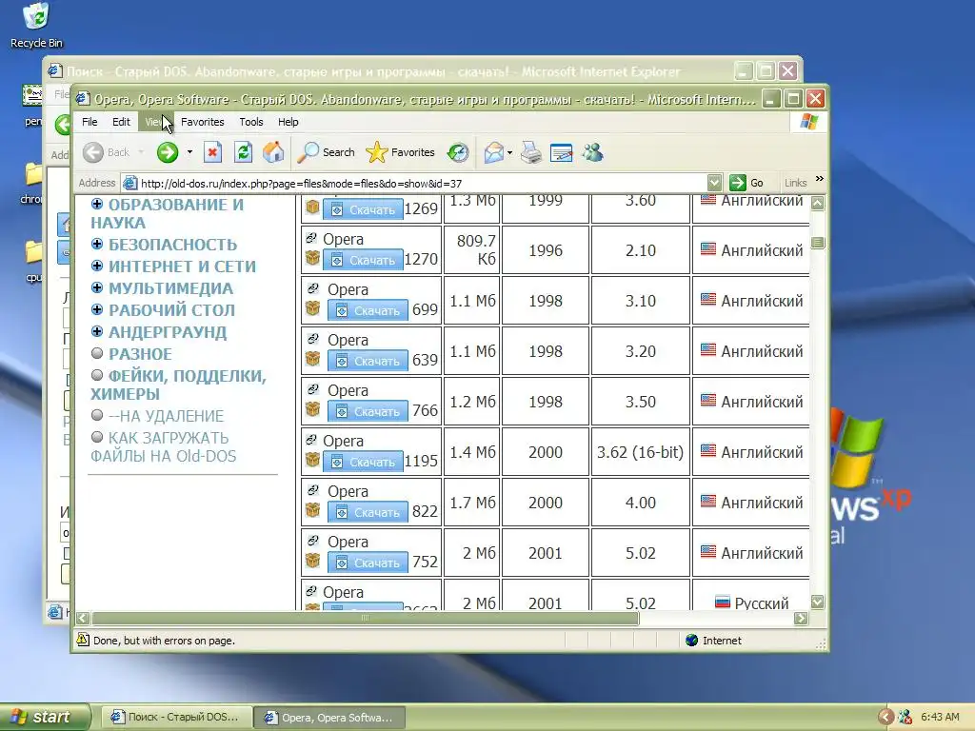Expand the Links toolbar chevron
Screen dimensions: 975x731
click(820, 179)
